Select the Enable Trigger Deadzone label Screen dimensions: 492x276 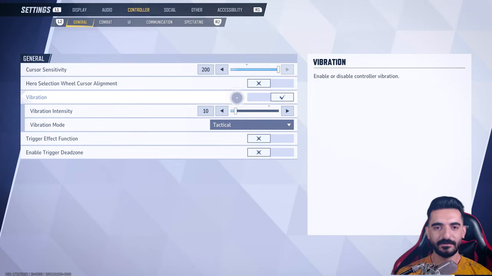pos(54,152)
